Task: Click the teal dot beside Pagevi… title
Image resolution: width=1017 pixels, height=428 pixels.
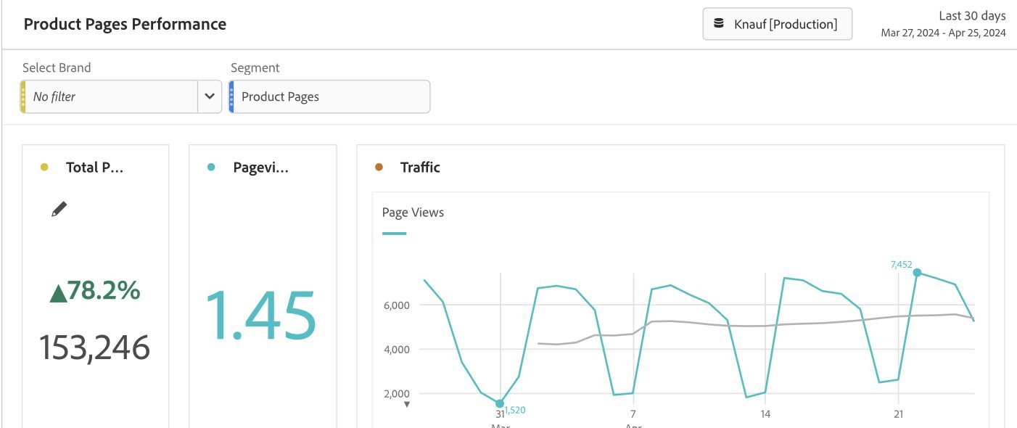Action: [211, 168]
